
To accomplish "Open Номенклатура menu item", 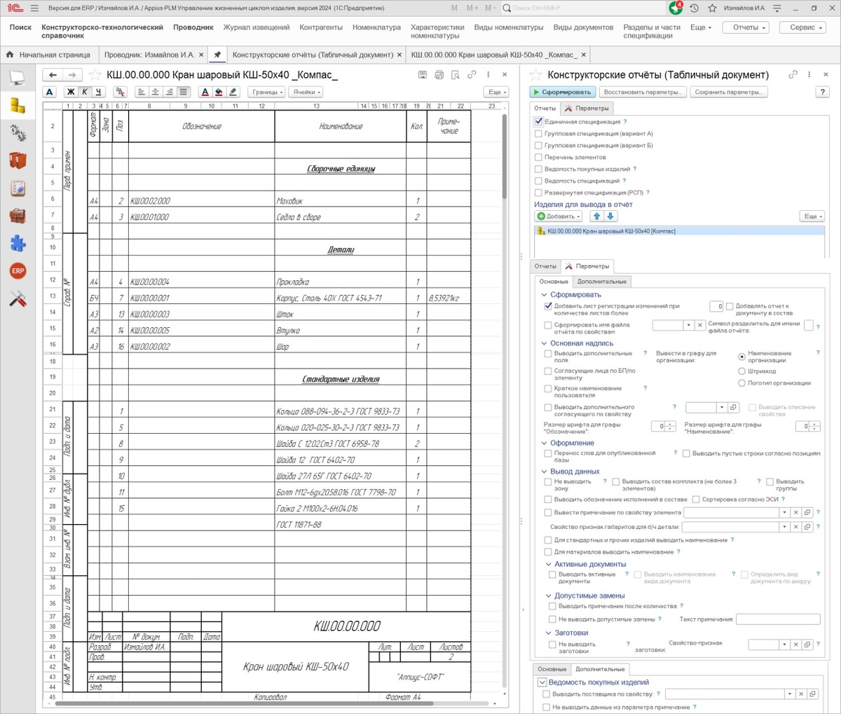I will (377, 27).
